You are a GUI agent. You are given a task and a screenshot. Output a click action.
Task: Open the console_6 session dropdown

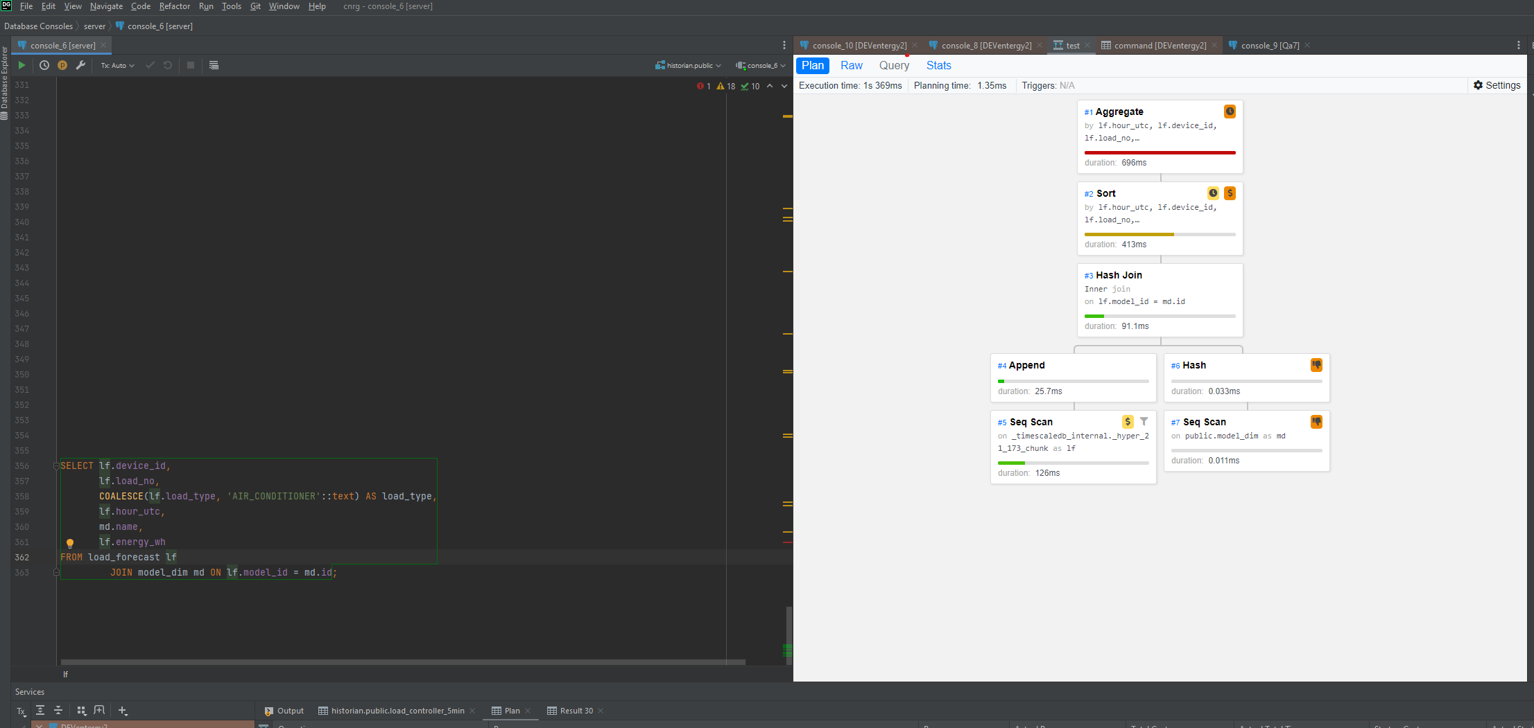[761, 65]
